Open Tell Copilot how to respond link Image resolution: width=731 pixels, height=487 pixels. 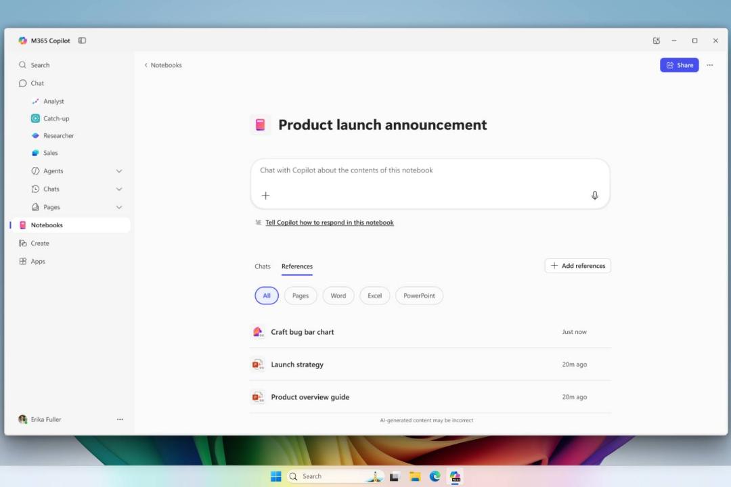pyautogui.click(x=330, y=223)
